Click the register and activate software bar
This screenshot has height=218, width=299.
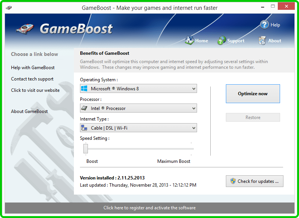[149, 208]
